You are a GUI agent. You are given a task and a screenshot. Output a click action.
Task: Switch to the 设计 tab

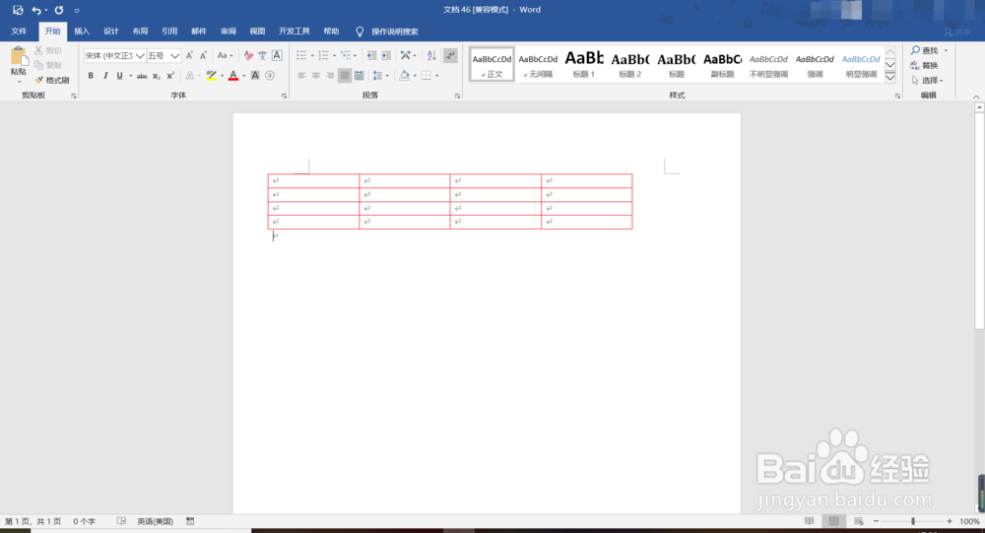pyautogui.click(x=111, y=32)
